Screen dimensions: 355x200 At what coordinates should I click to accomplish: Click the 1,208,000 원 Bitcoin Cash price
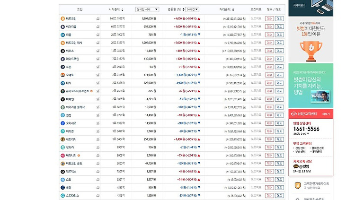[x=149, y=43]
